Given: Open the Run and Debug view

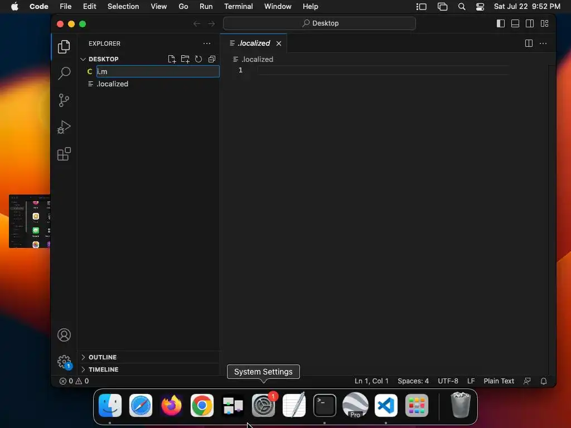Looking at the screenshot, I should pos(64,127).
